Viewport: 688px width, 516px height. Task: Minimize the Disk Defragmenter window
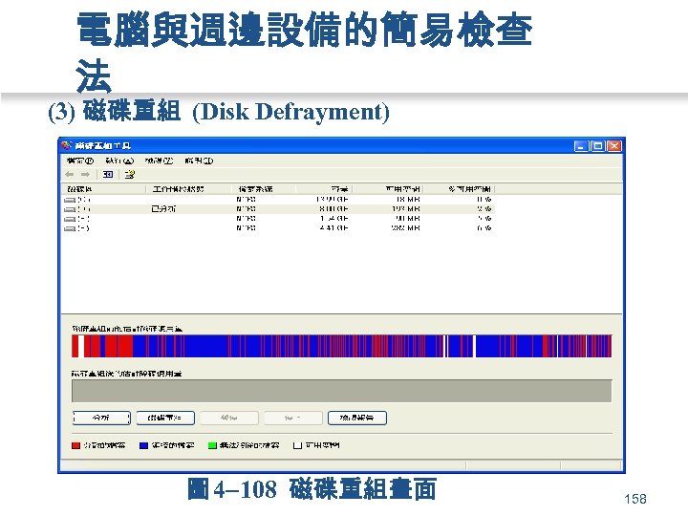coord(581,146)
